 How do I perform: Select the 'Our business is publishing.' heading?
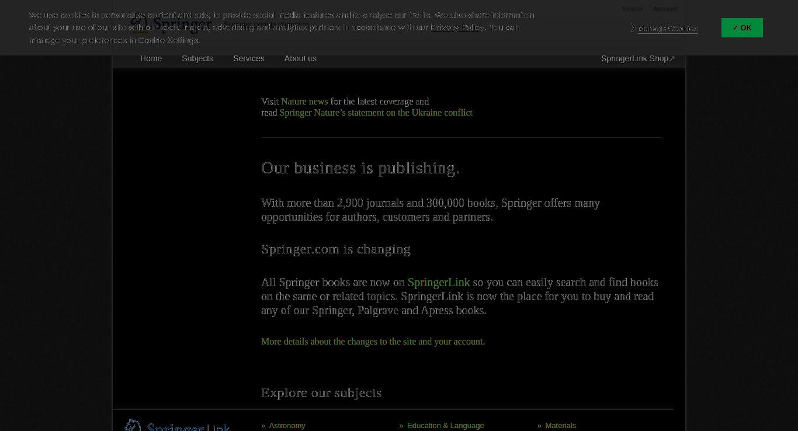click(360, 168)
